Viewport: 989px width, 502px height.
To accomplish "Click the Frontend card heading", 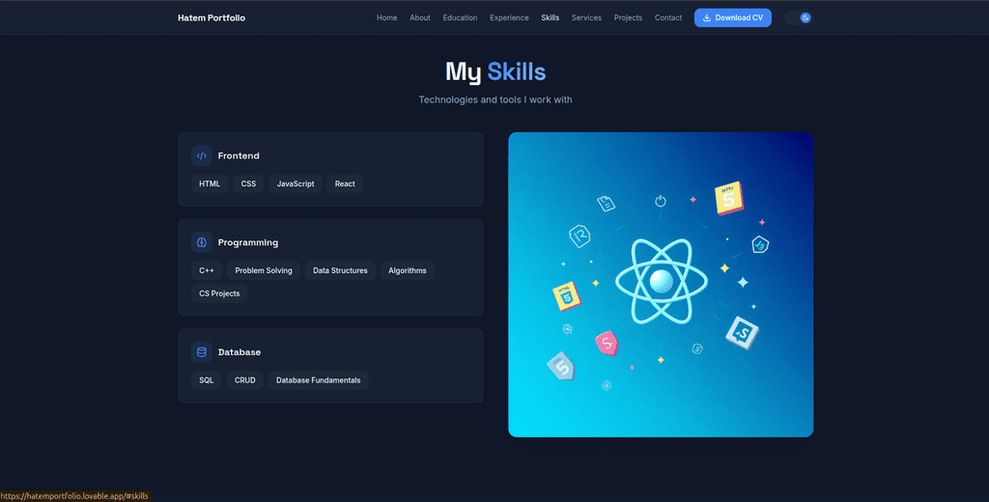I will coord(239,155).
